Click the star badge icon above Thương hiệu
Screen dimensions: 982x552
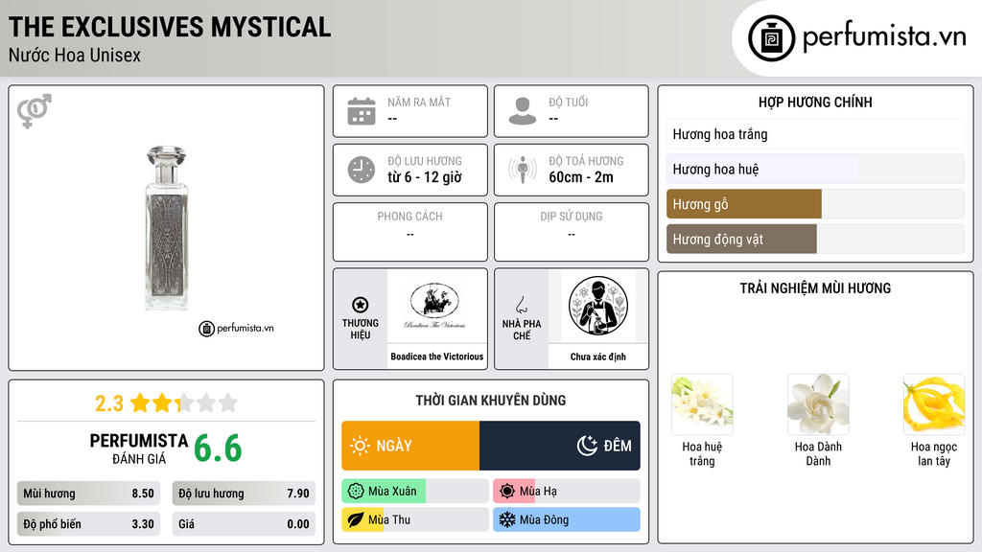pos(361,305)
